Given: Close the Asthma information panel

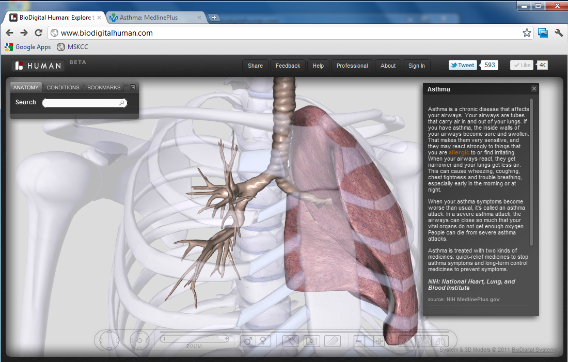Looking at the screenshot, I should (534, 88).
